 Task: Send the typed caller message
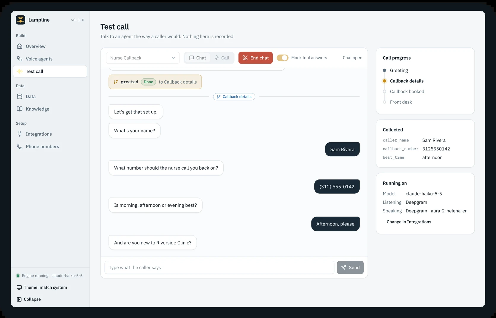click(x=350, y=267)
